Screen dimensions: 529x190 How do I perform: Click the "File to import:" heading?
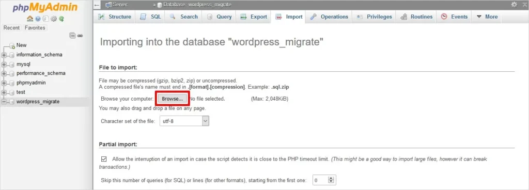click(118, 67)
